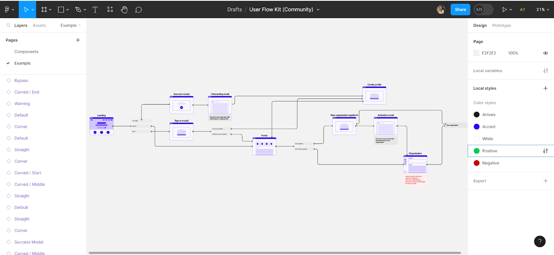Select the Hand tool
Screen dimensions: 554x255
tap(124, 10)
